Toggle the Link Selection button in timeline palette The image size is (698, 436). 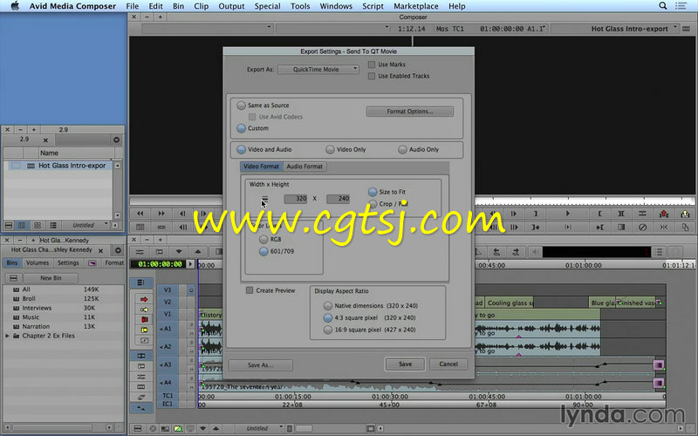[x=141, y=356]
